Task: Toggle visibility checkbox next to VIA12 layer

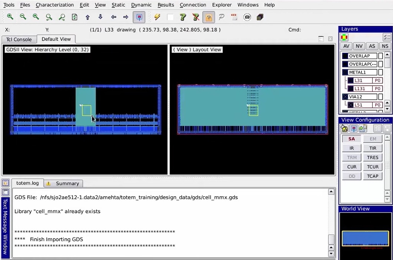Action: tap(381, 96)
